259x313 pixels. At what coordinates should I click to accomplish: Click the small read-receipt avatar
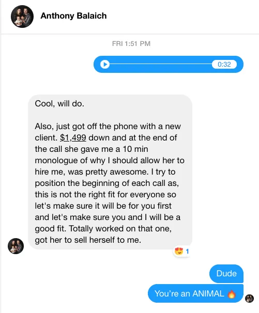(249, 299)
